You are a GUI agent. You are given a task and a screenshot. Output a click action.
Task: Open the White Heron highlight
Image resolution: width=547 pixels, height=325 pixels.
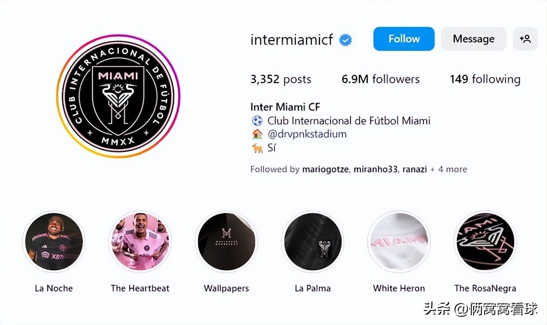point(399,242)
